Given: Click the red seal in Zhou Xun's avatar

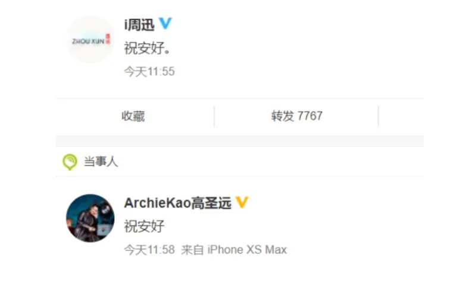Looking at the screenshot, I should click(x=108, y=39).
